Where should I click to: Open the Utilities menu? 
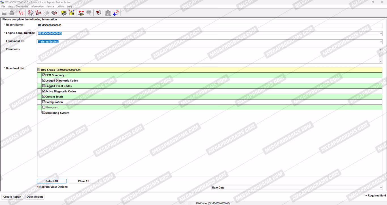(x=60, y=7)
